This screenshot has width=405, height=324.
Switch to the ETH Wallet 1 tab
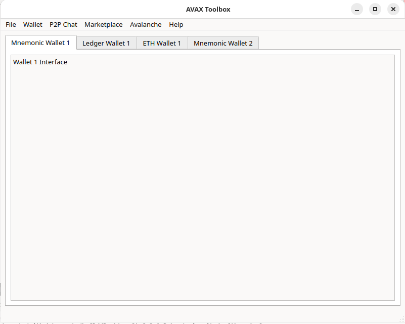coord(162,43)
